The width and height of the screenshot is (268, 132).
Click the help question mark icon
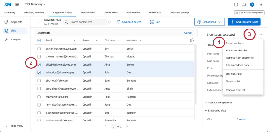click(x=236, y=4)
